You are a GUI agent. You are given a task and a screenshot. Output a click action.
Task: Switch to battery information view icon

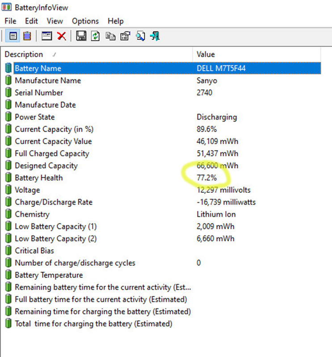(13, 36)
